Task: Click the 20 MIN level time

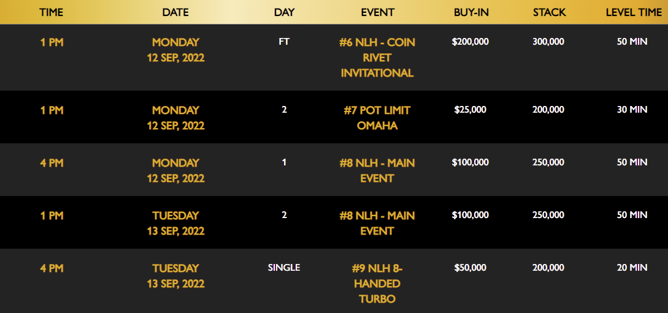Action: [632, 268]
